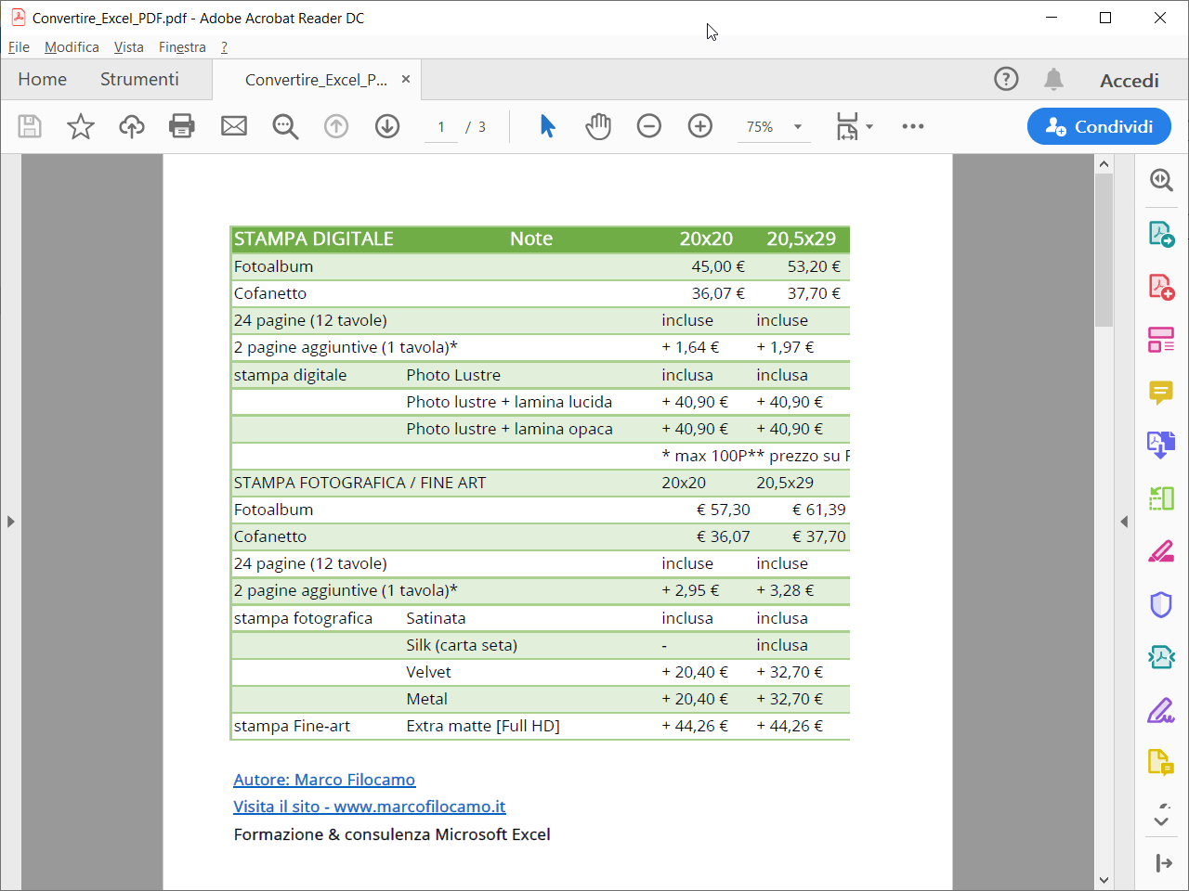1189x891 pixels.
Task: Switch to the Strumenti tab
Action: pyautogui.click(x=139, y=80)
